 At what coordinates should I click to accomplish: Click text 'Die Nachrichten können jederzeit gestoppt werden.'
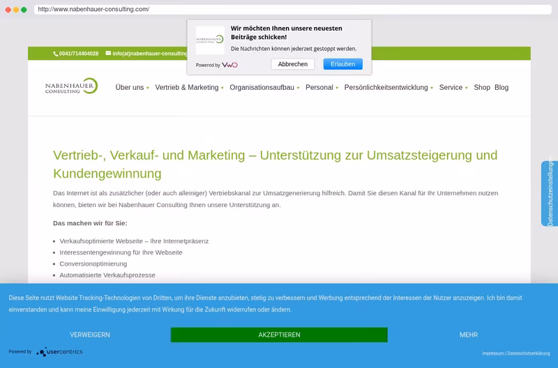click(294, 49)
